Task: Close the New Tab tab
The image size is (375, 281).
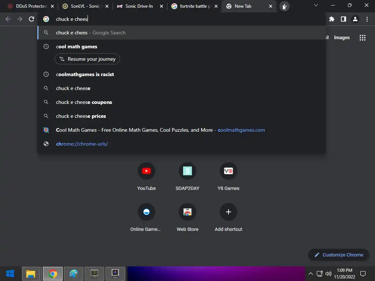Action: coord(271,6)
